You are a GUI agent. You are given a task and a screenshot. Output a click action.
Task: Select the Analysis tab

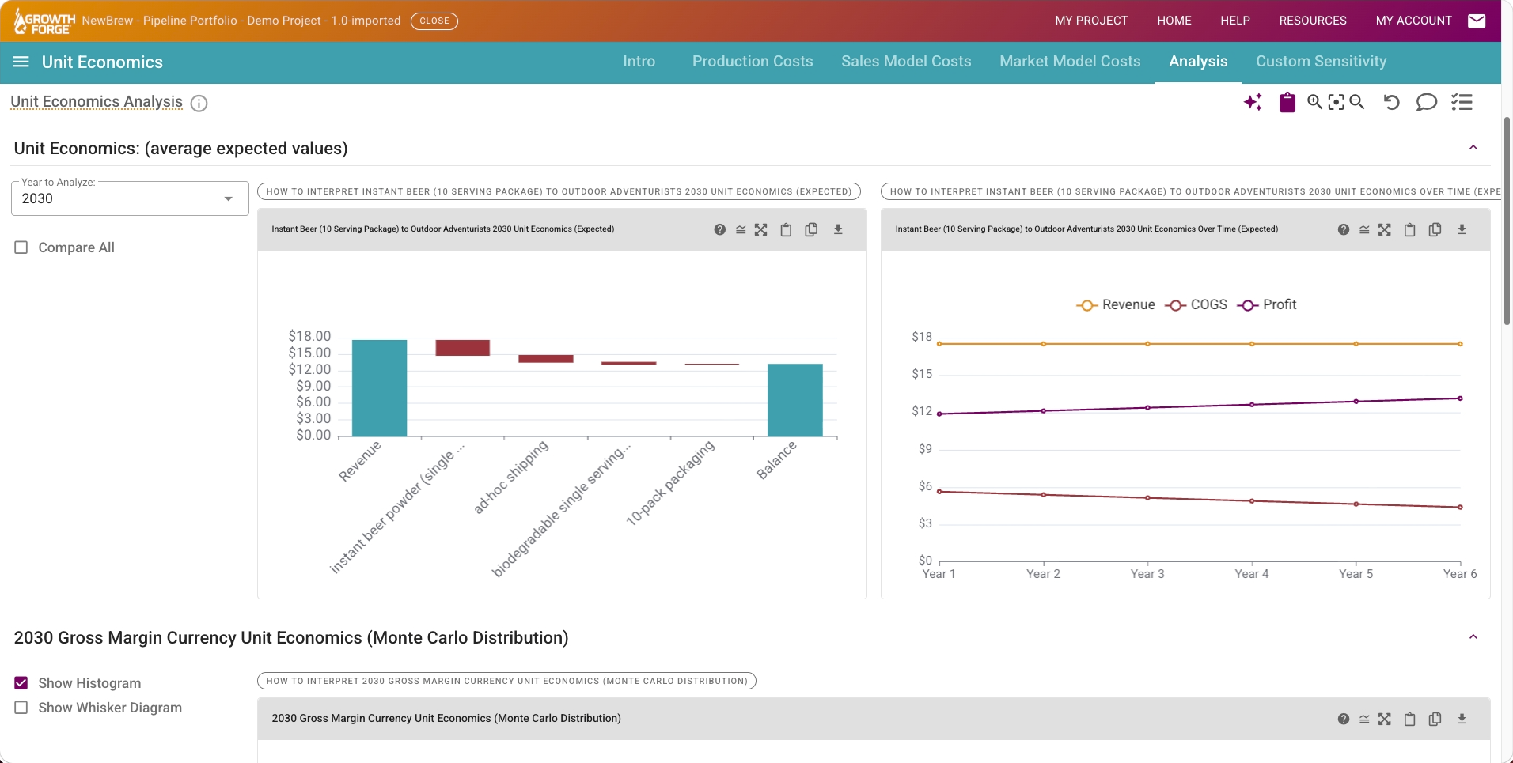point(1198,62)
